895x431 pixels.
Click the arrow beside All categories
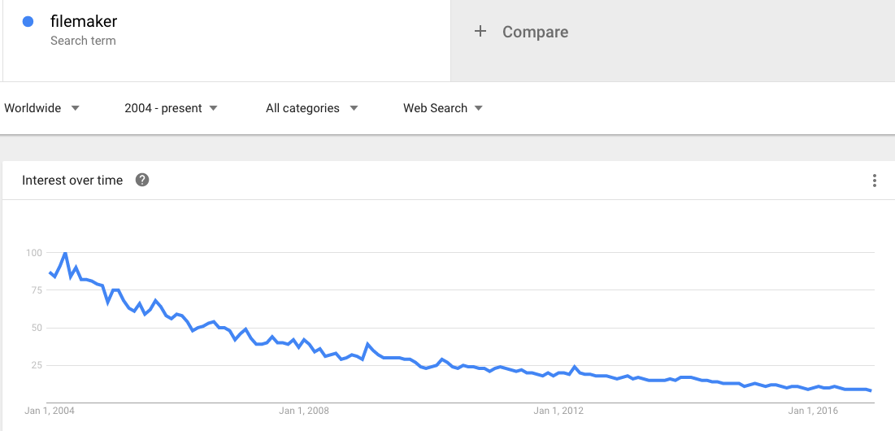pyautogui.click(x=354, y=108)
